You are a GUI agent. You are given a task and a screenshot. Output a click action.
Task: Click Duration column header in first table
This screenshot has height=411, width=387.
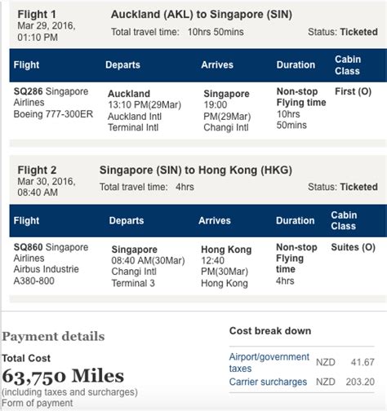(296, 64)
